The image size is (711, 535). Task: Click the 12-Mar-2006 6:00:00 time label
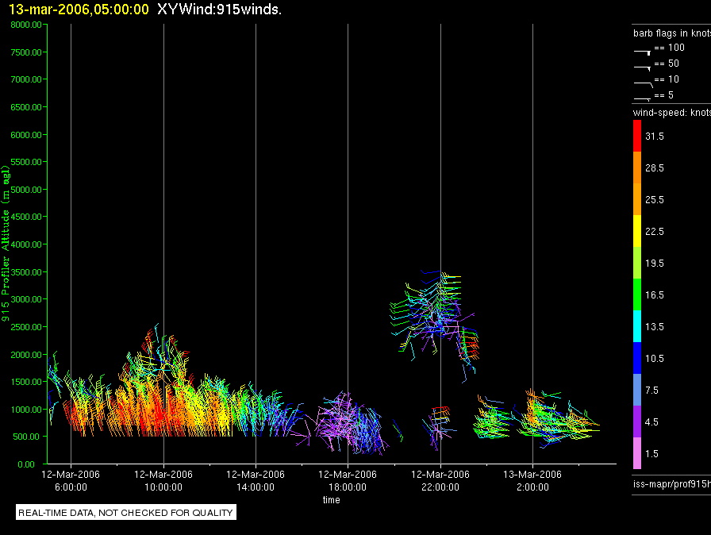click(x=71, y=480)
